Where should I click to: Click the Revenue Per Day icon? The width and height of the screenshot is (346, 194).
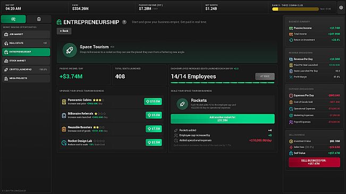(291, 59)
